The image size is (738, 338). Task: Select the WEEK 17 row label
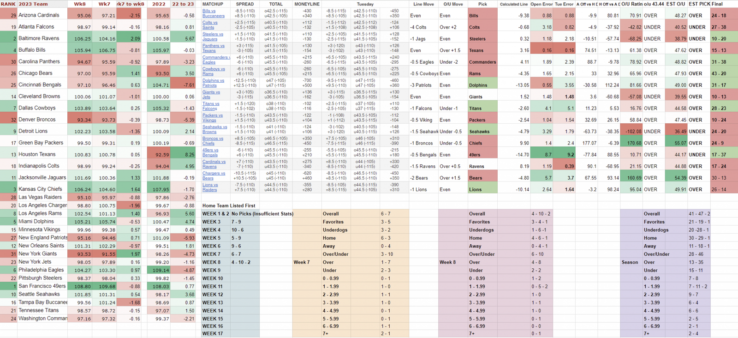point(213,333)
